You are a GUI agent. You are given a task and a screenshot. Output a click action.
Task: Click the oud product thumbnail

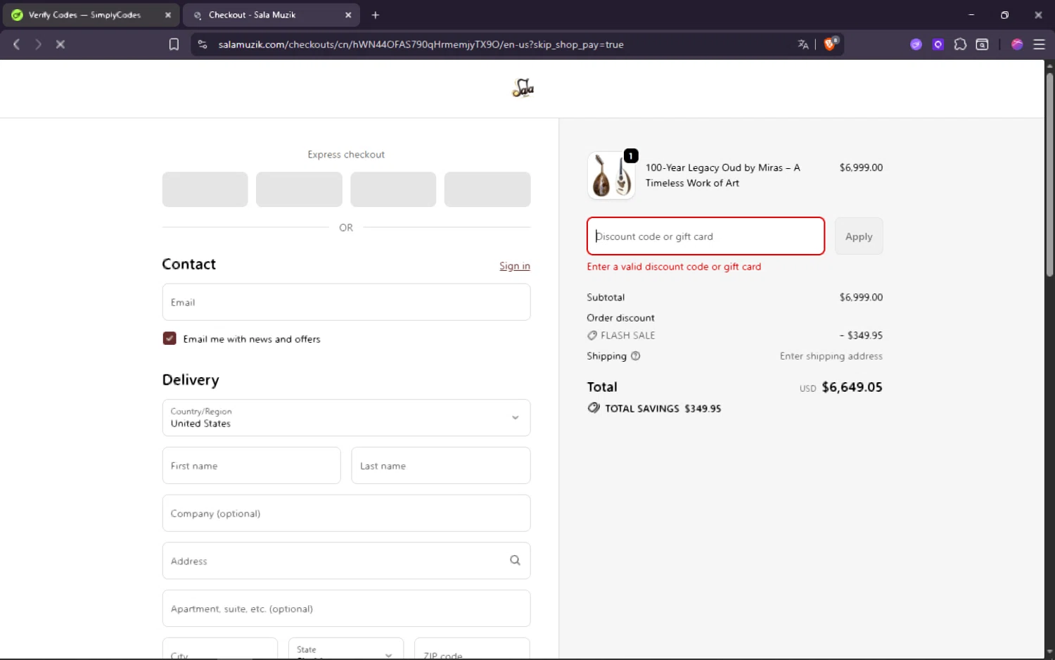[x=611, y=175]
